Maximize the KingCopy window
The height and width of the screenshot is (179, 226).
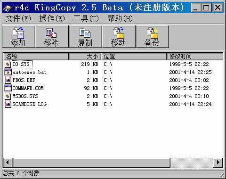(x=206, y=8)
